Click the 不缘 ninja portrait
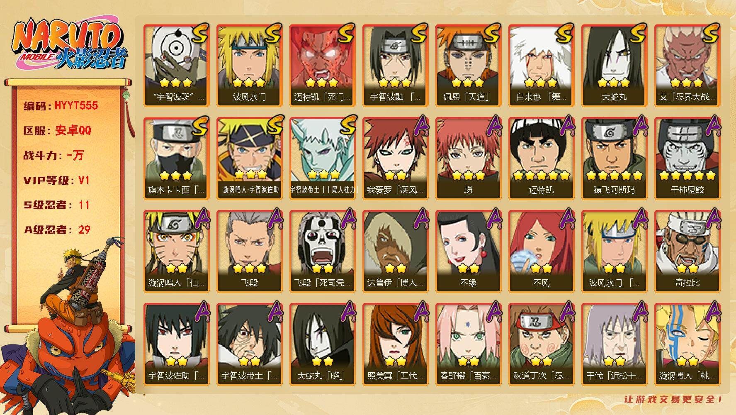This screenshot has height=415, width=736. (468, 251)
